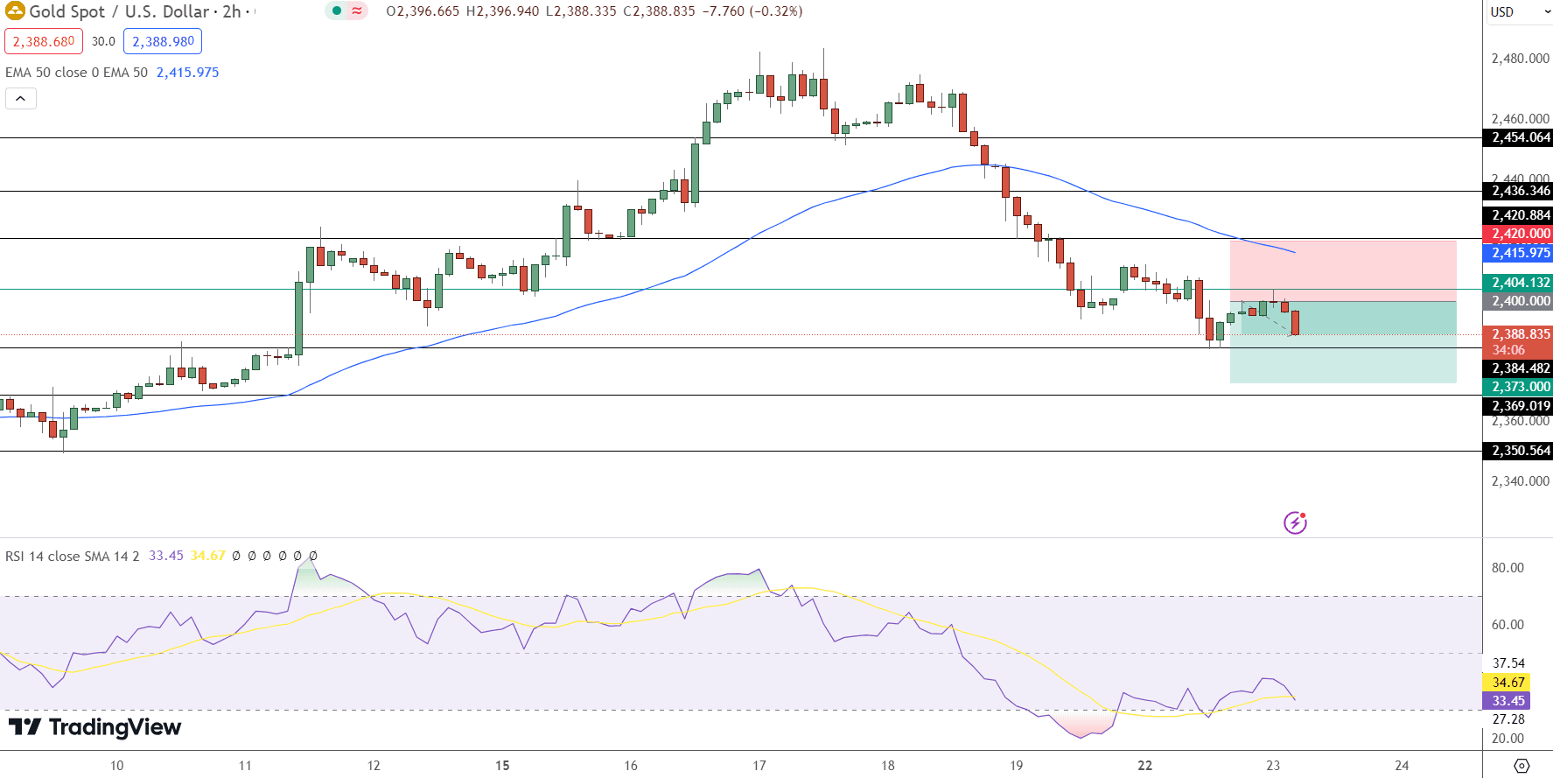
Task: Click the green market status dot
Action: coord(336,11)
